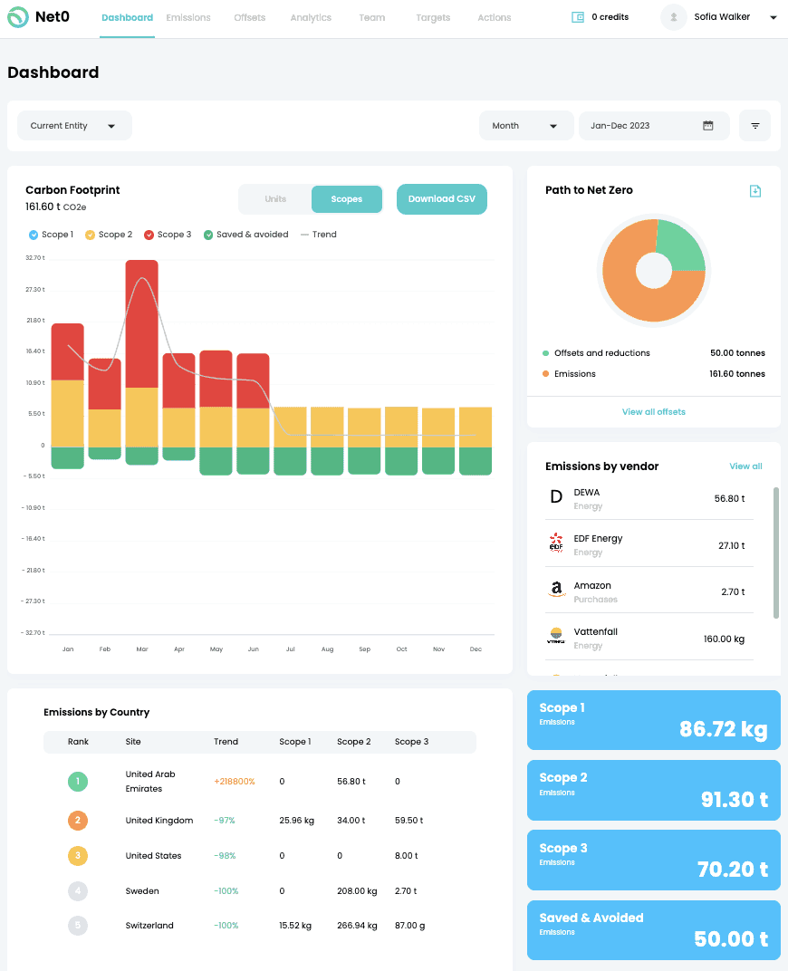This screenshot has width=788, height=971.
Task: Open the filter icon beside date range
Action: click(x=754, y=125)
